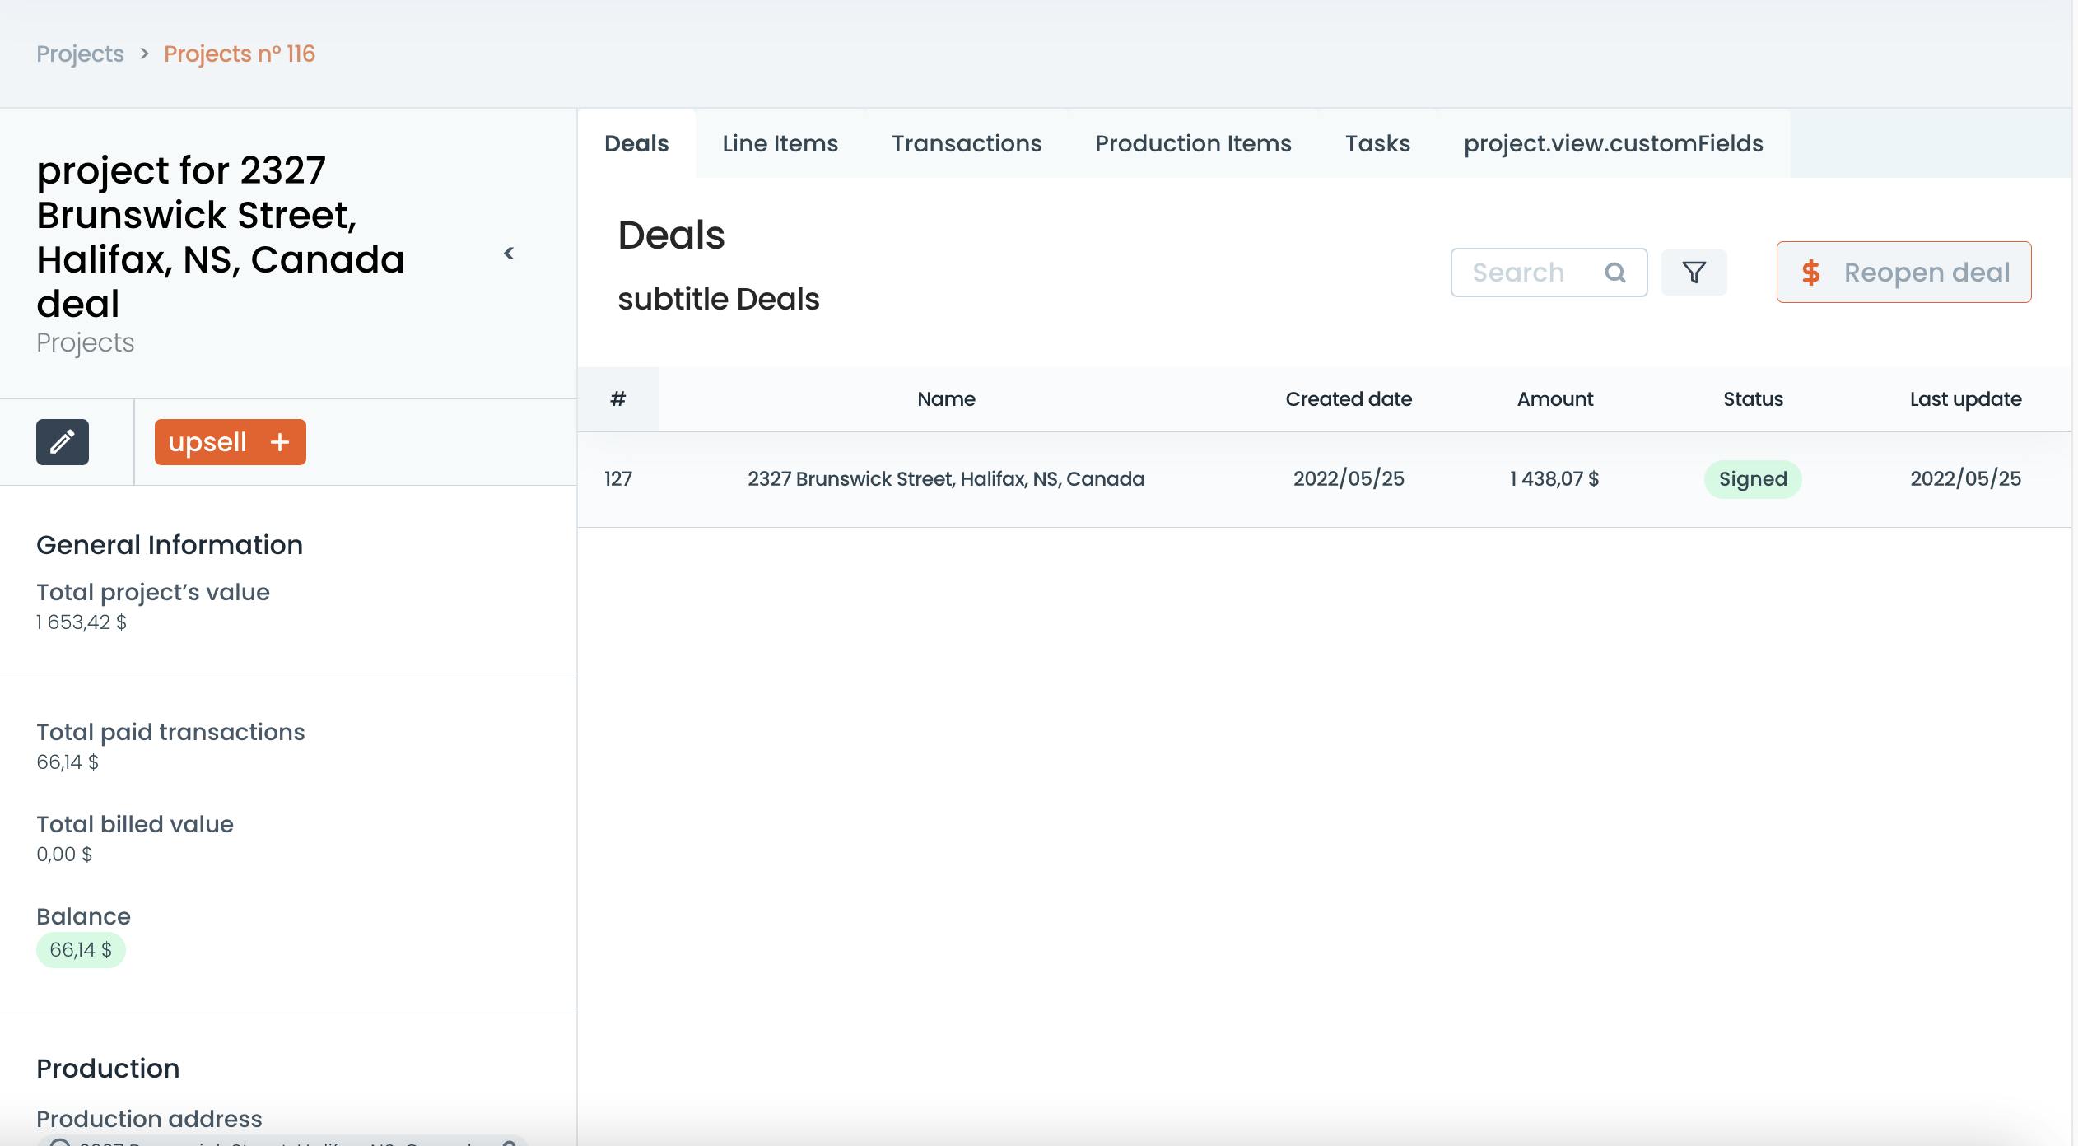
Task: Collapse the side panel with left chevron
Action: tap(509, 254)
